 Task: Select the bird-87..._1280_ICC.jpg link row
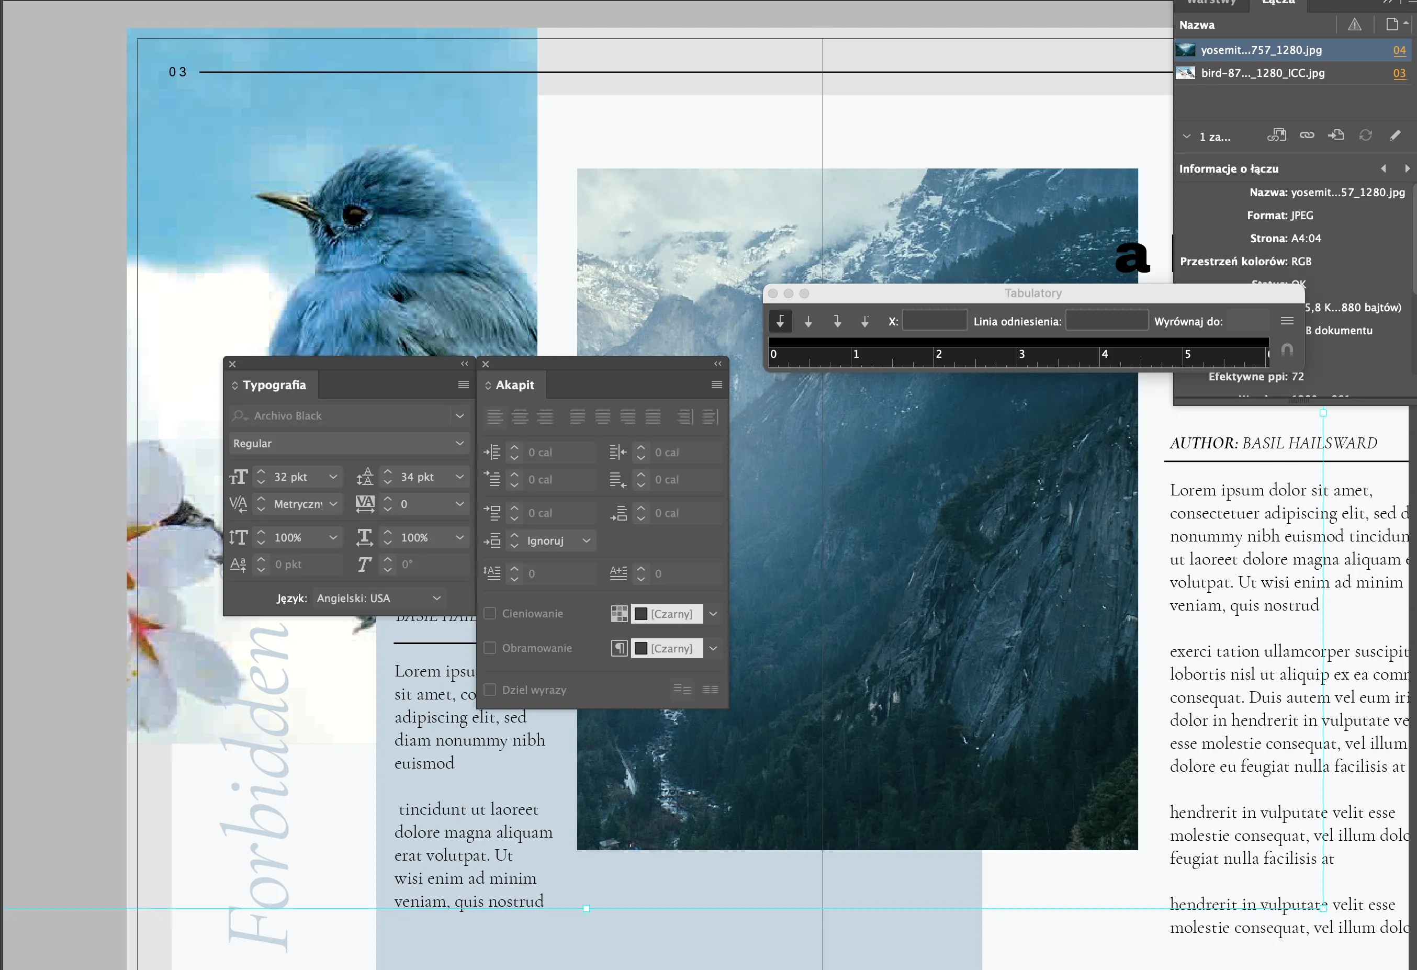pyautogui.click(x=1262, y=73)
